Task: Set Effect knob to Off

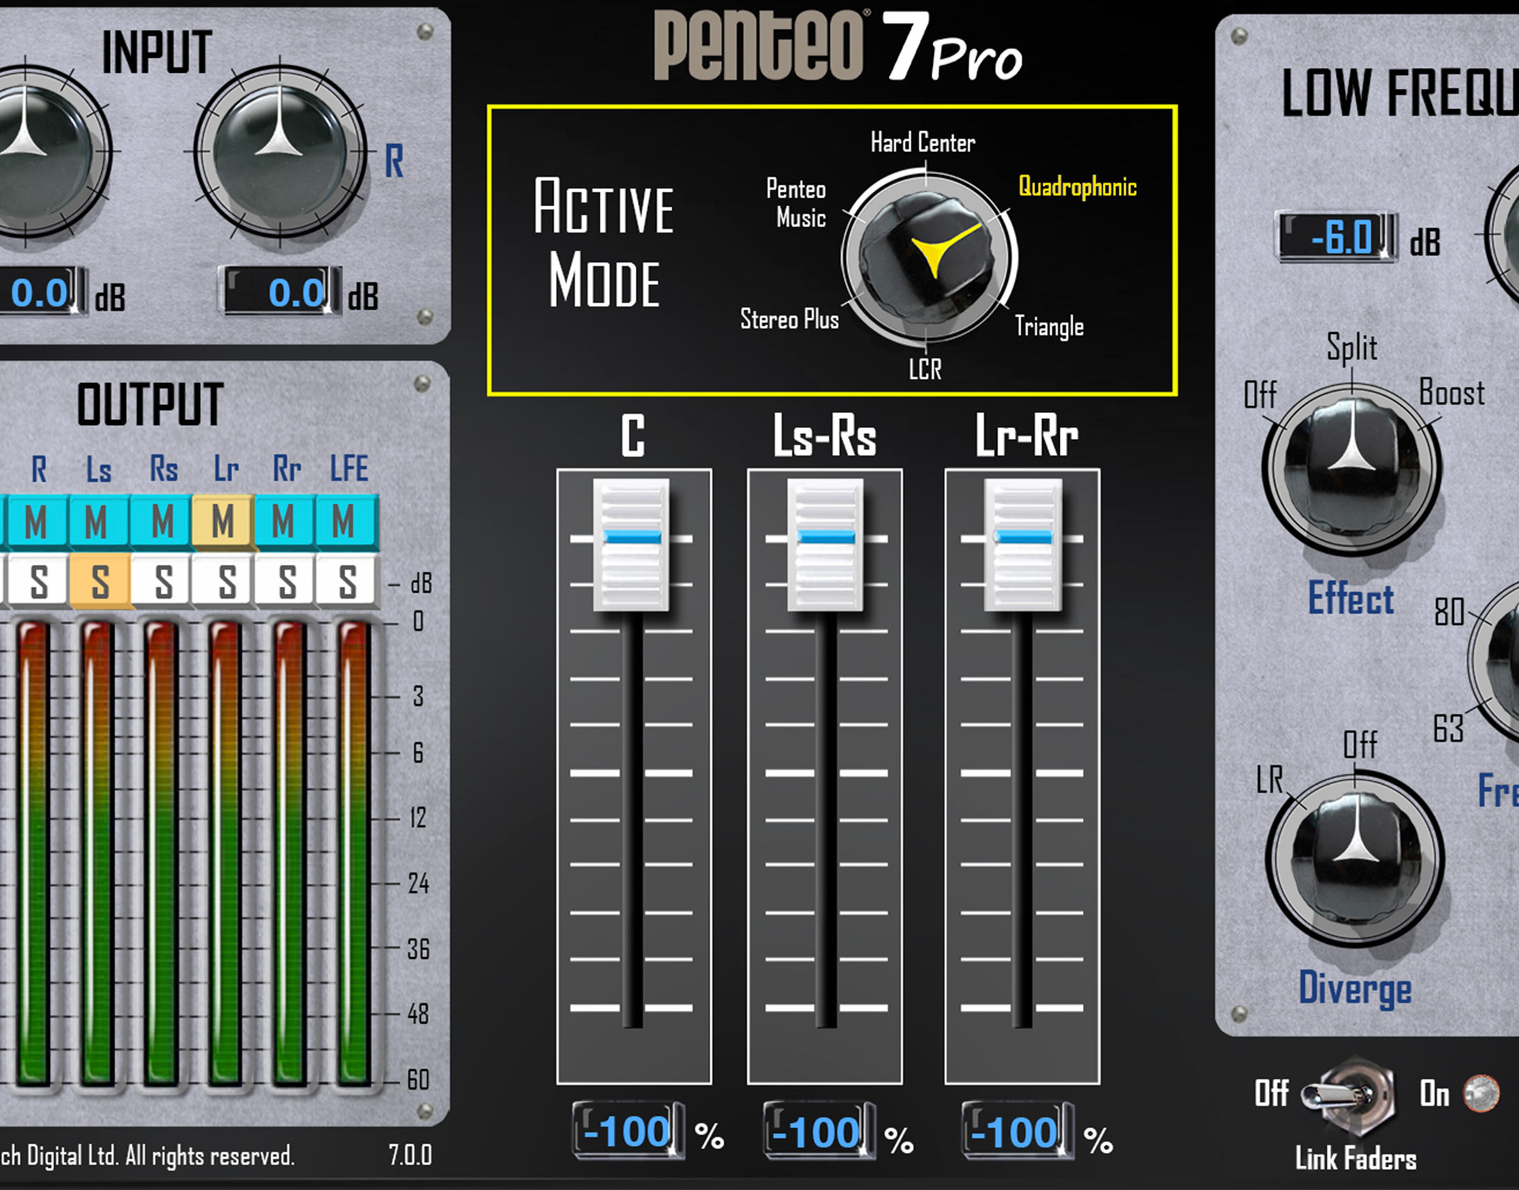Action: pos(1260,395)
